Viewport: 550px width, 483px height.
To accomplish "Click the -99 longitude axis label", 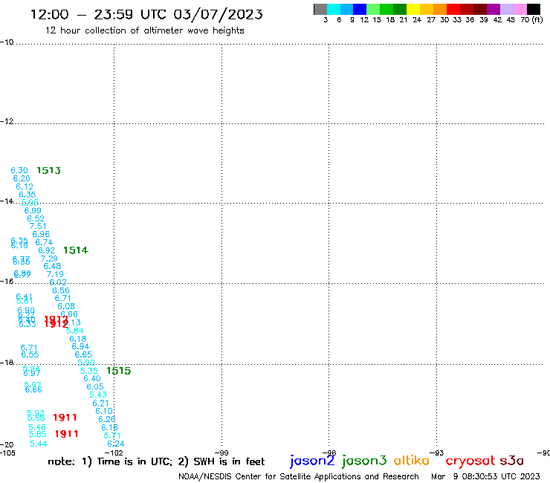I will coord(221,453).
